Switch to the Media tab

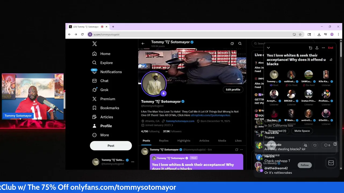click(222, 140)
